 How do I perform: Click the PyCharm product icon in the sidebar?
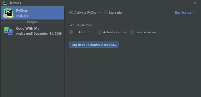point(8,13)
